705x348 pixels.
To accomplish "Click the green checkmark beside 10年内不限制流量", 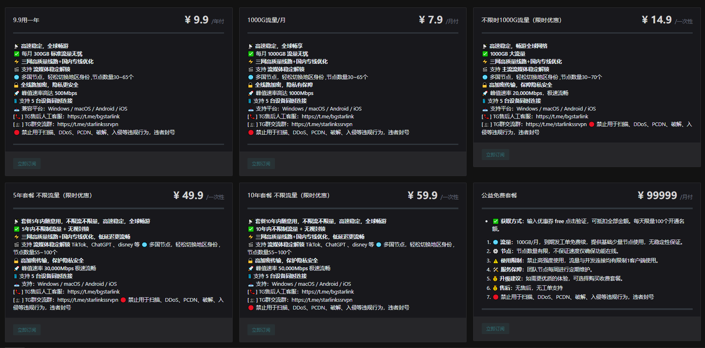I will (x=251, y=229).
